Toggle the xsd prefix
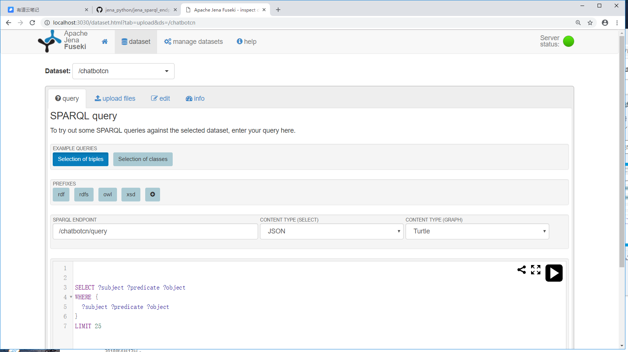 point(131,194)
